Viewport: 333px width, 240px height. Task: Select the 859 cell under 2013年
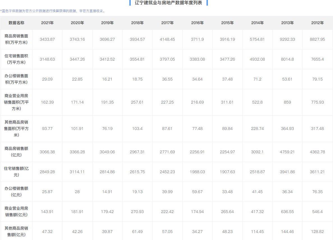tap(287, 102)
